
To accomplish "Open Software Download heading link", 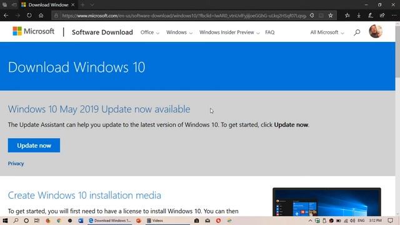I will [x=102, y=32].
